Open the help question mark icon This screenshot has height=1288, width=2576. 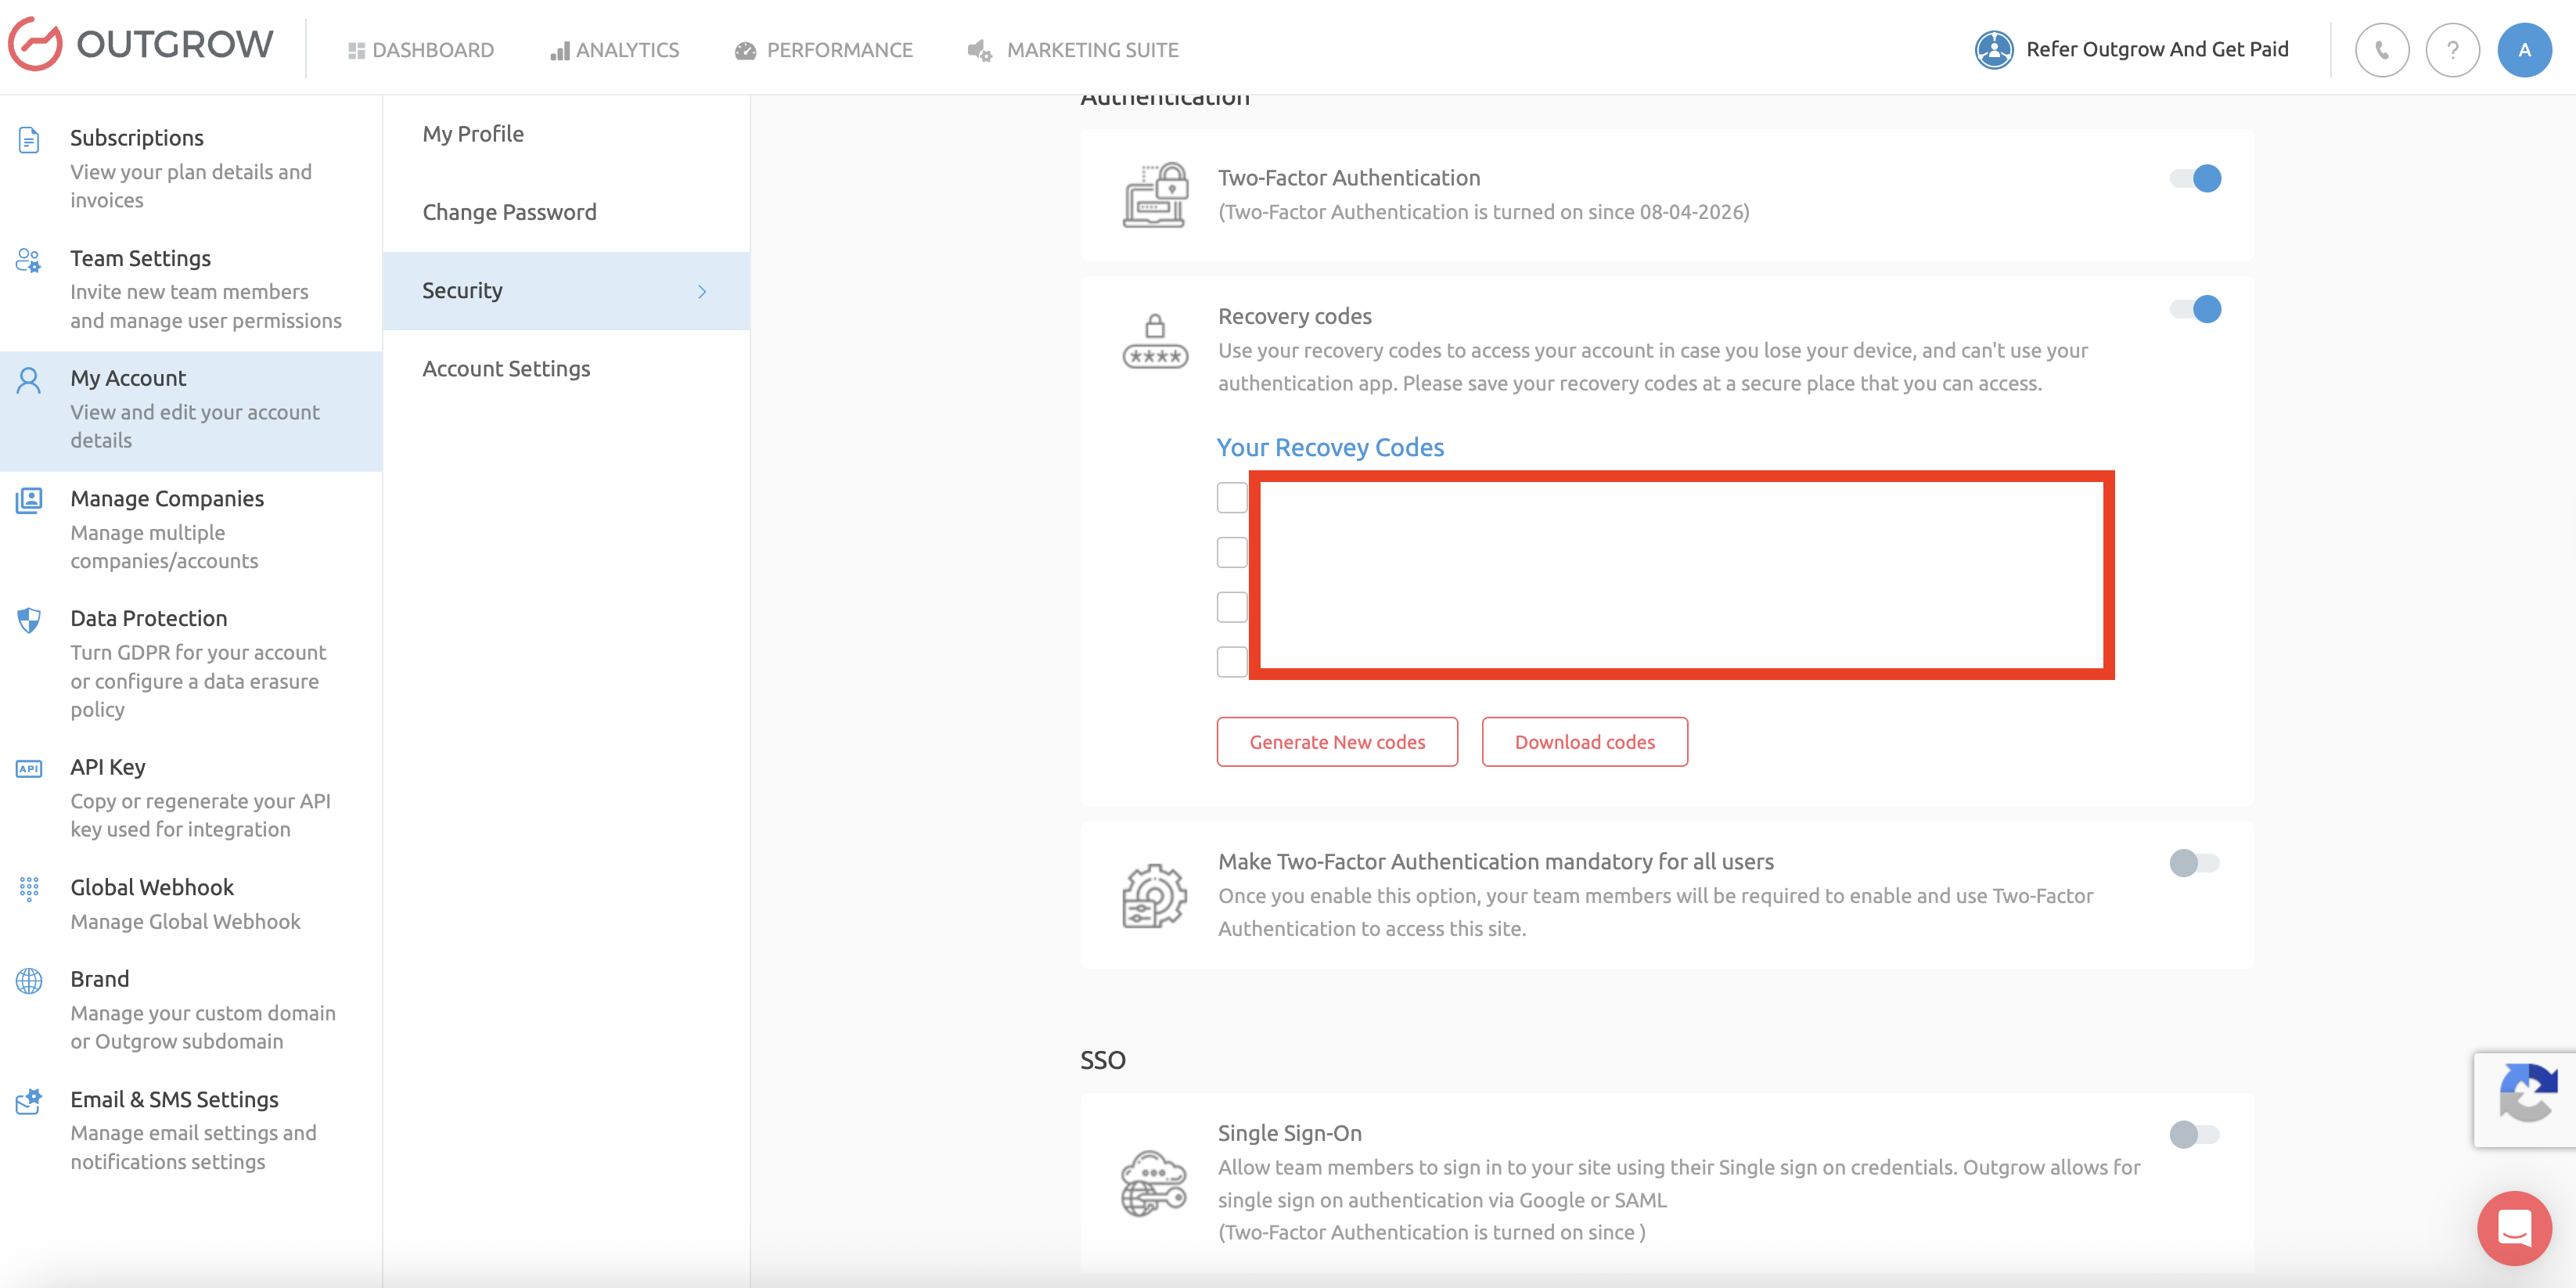point(2452,50)
